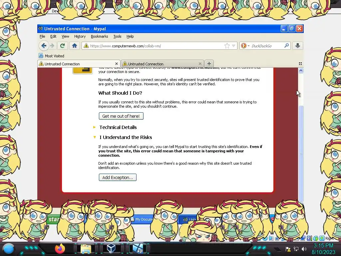Image resolution: width=341 pixels, height=256 pixels.
Task: Open the Tools menu
Action: pyautogui.click(x=117, y=36)
